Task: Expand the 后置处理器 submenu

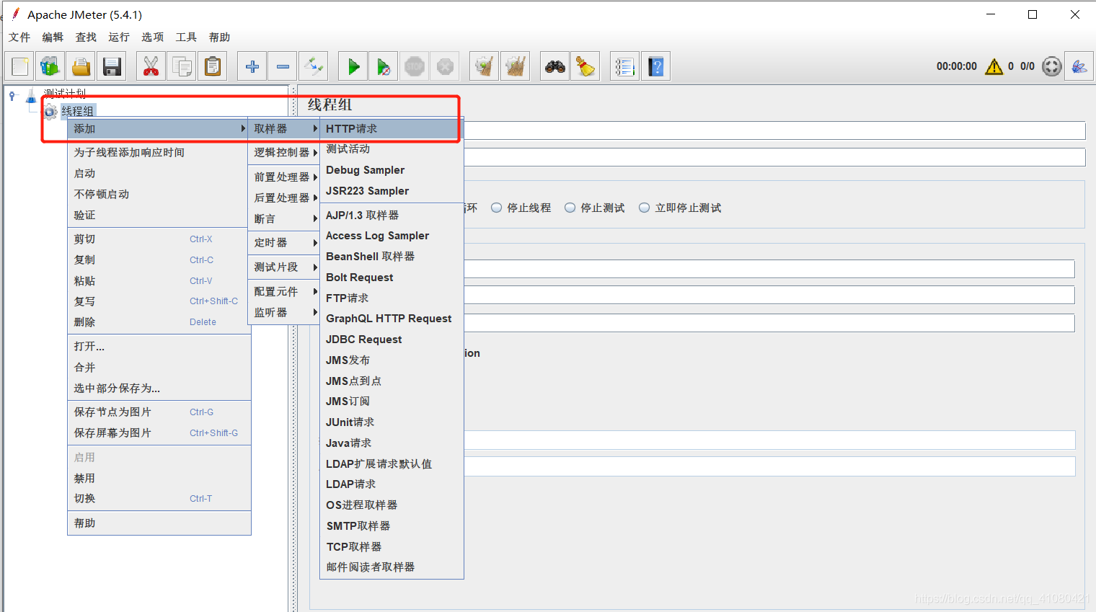Action: tap(284, 198)
